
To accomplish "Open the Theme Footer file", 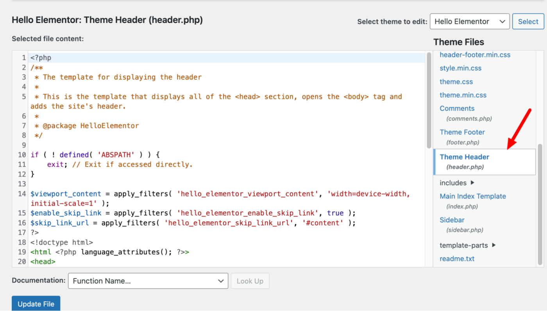I will point(462,132).
